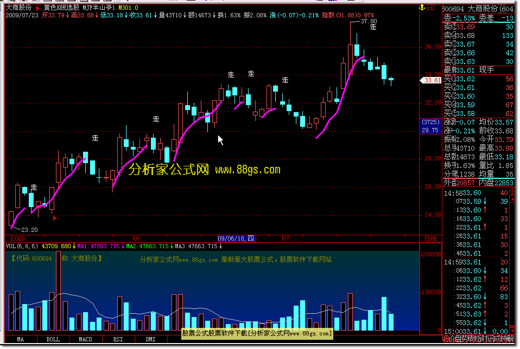Click the tick list scroll-up arrow
Image resolution: width=520 pixels, height=349 pixels.
point(512,199)
